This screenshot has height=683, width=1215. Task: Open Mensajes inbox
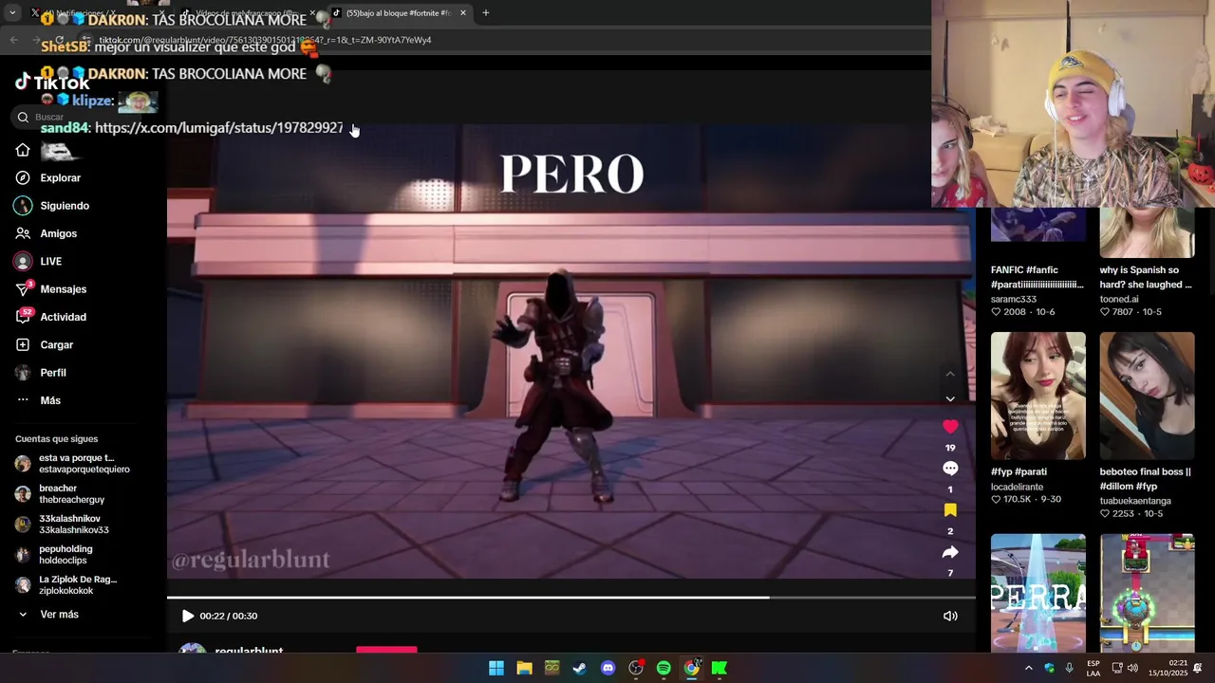pyautogui.click(x=50, y=289)
